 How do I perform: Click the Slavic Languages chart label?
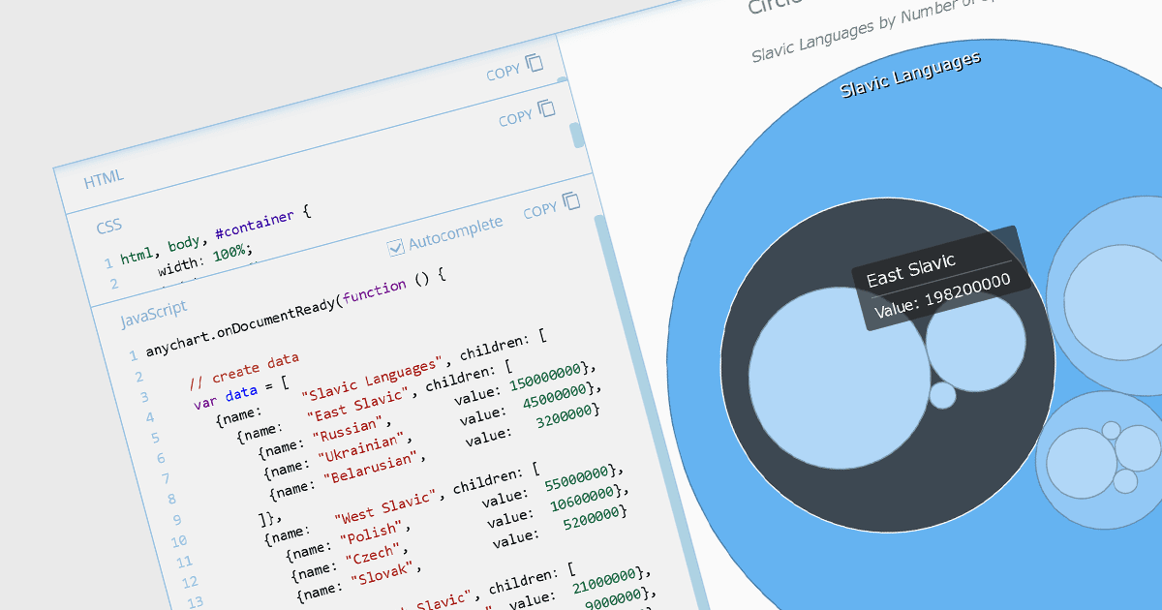910,75
